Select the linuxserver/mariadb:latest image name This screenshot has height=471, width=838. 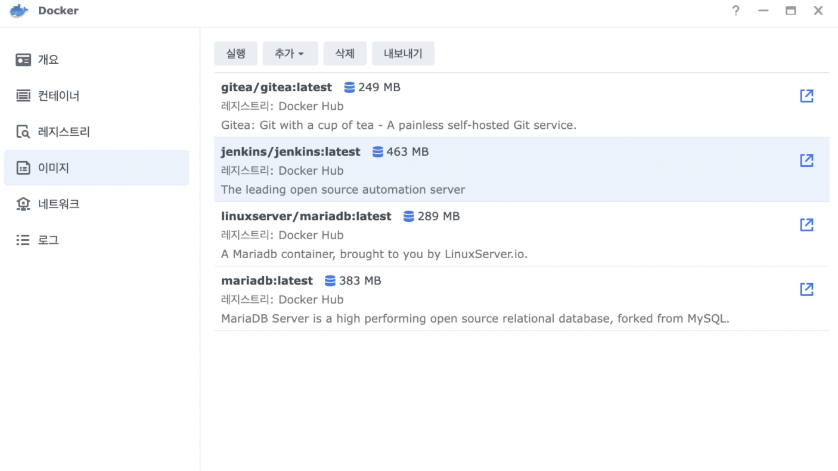[x=306, y=216]
